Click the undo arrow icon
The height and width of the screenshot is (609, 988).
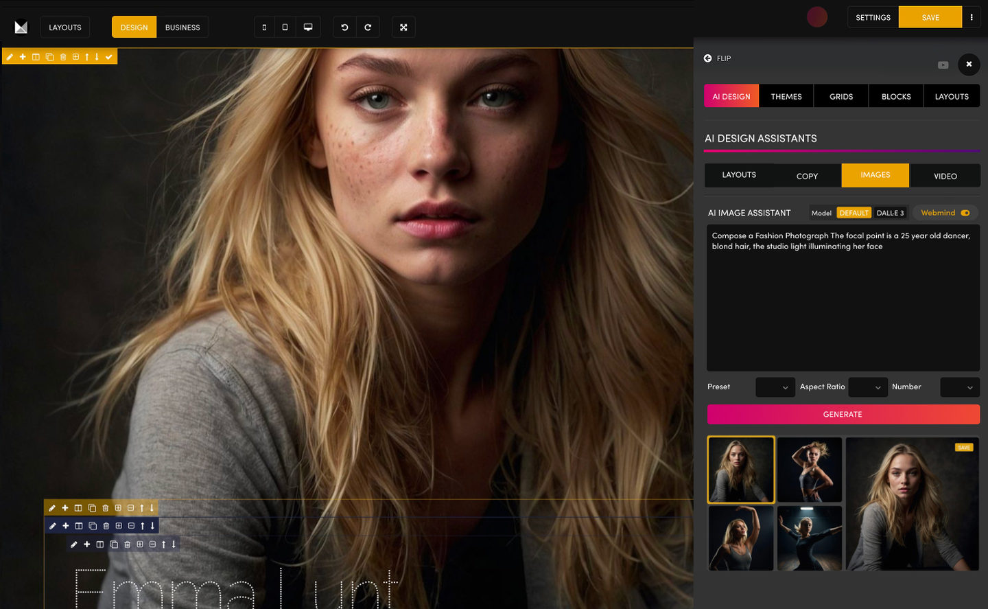(344, 27)
